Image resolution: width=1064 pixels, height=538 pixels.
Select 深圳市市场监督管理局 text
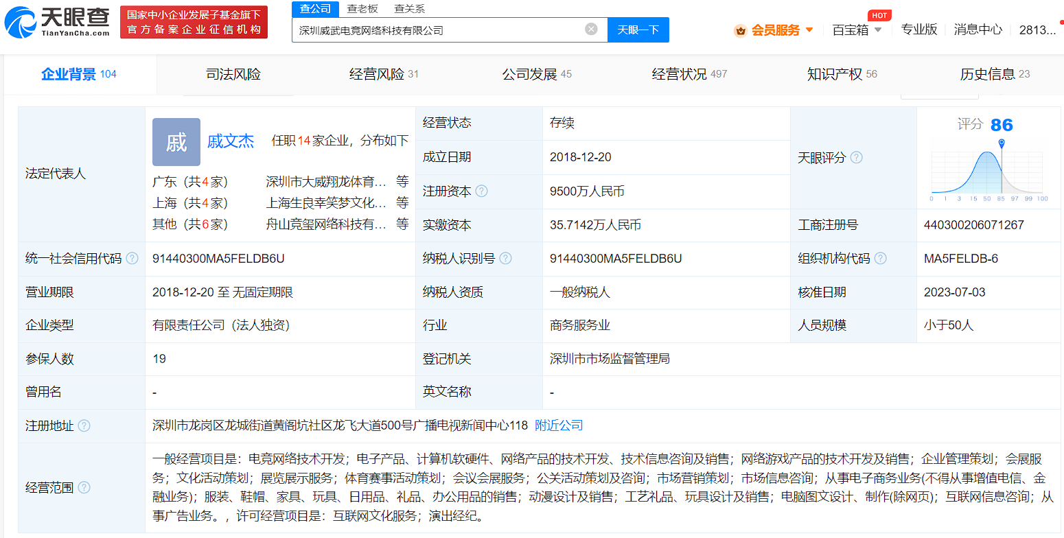tap(610, 359)
